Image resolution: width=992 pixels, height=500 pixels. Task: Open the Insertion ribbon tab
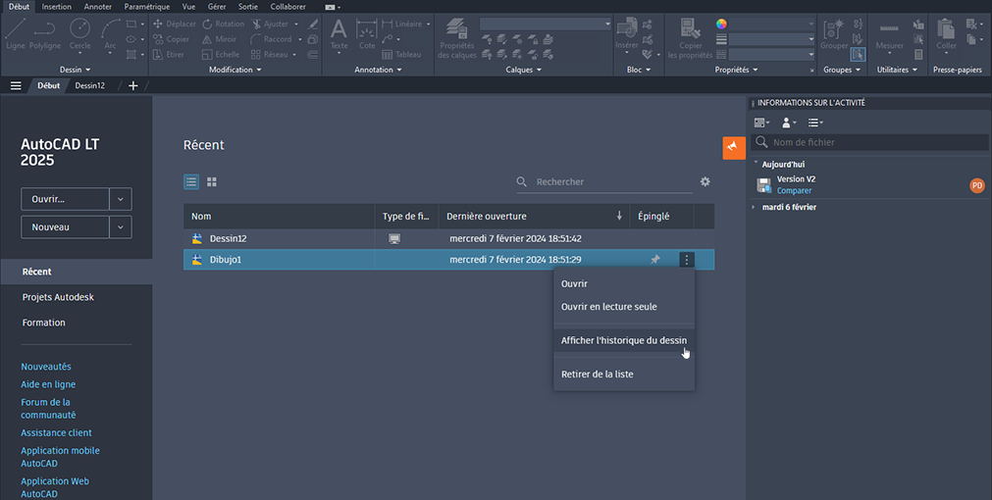(x=56, y=6)
